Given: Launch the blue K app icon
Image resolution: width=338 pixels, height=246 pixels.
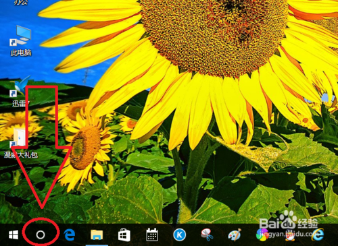Looking at the screenshot, I should [x=180, y=235].
